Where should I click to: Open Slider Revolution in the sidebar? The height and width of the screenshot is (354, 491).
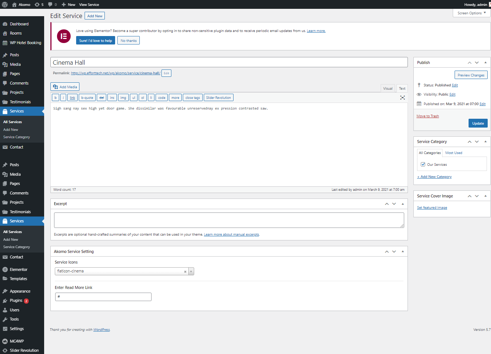[24, 350]
